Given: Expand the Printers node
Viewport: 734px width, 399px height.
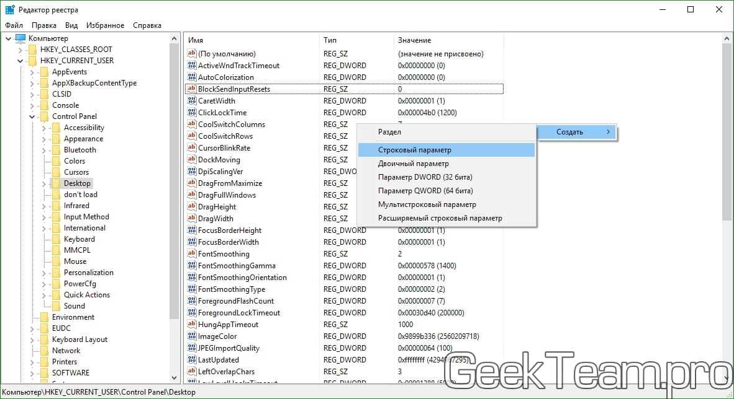Looking at the screenshot, I should [x=32, y=362].
